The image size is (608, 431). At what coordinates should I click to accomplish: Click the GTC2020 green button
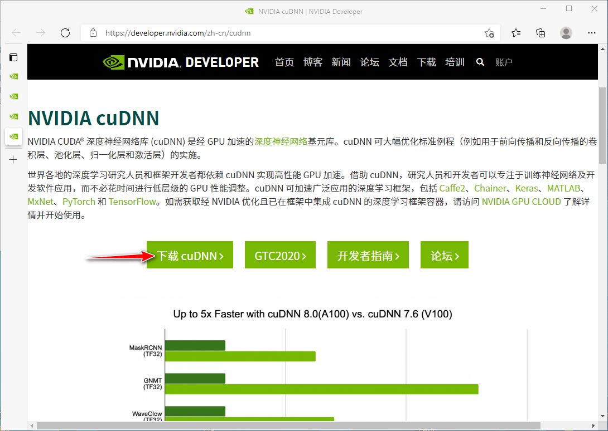point(280,256)
